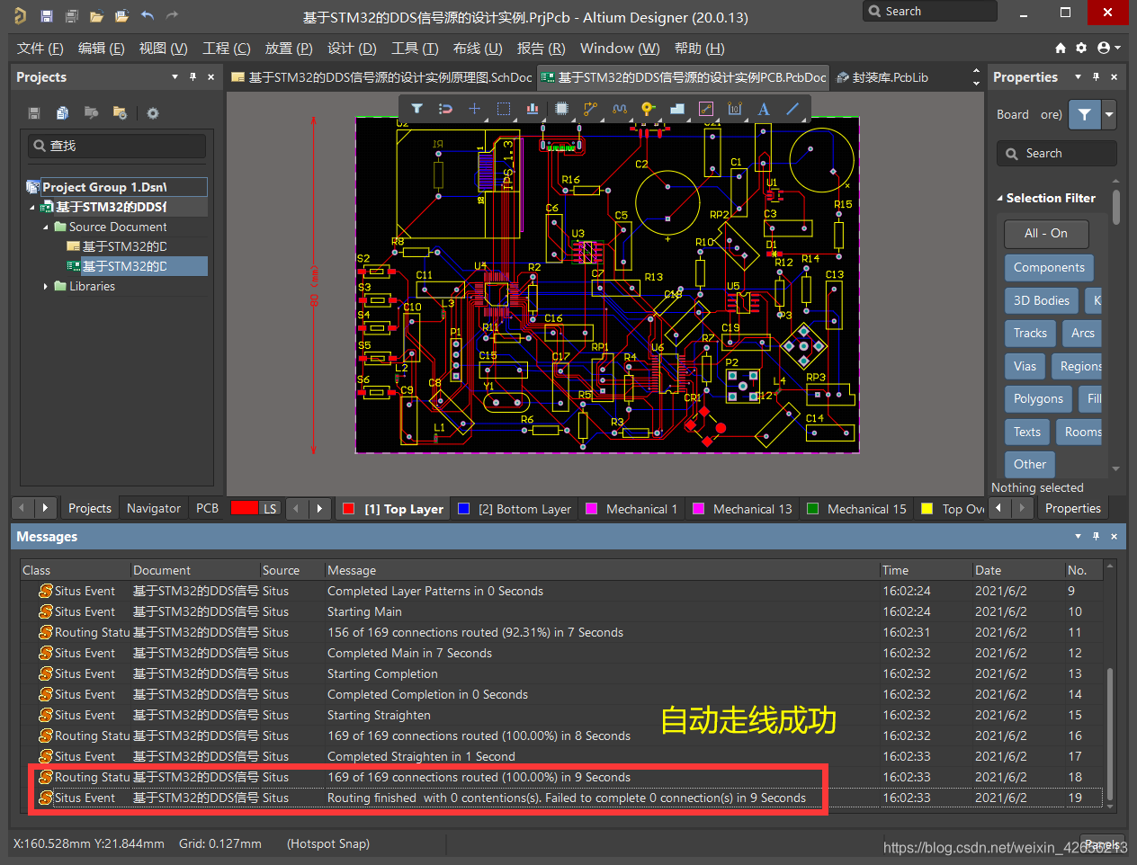Collapse the 基于STM32的DDS project node
The height and width of the screenshot is (865, 1137).
point(32,207)
